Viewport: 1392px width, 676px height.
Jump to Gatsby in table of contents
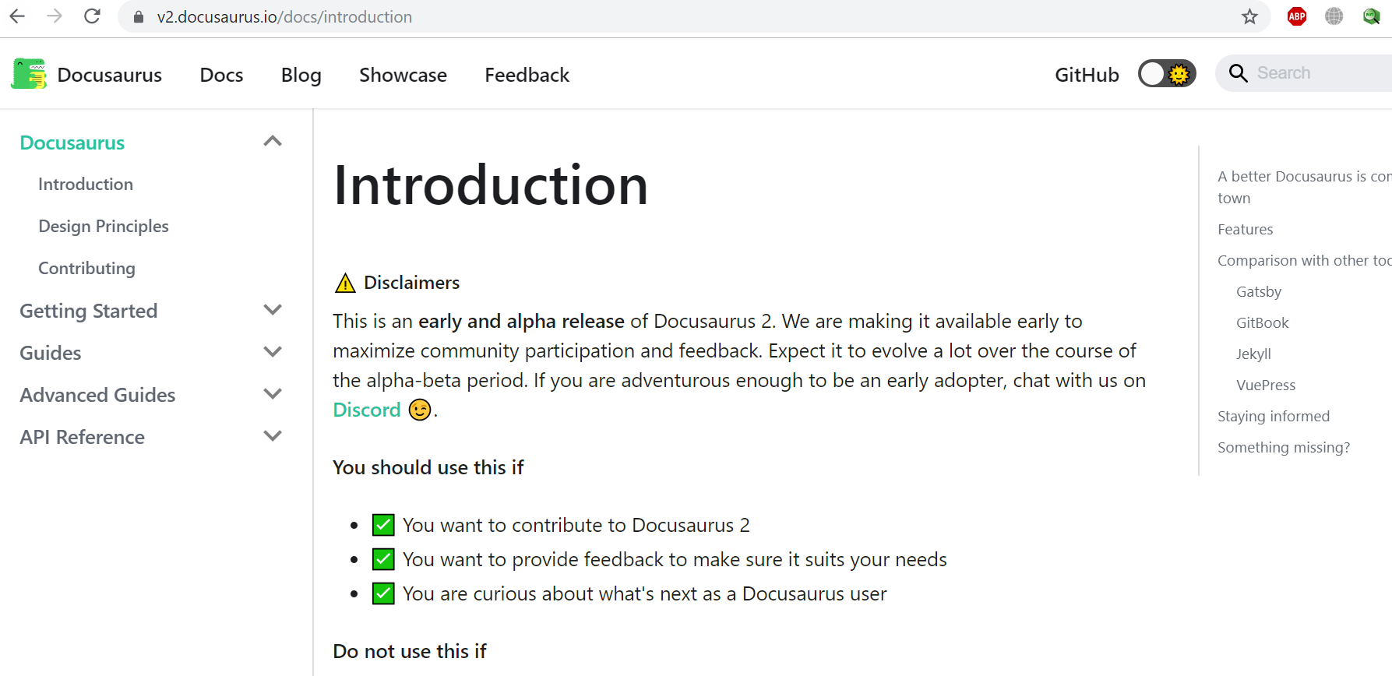click(1259, 291)
